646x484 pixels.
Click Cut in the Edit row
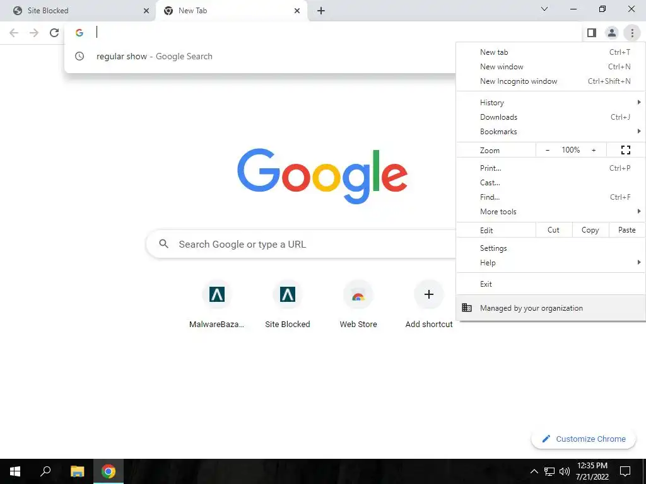[x=553, y=230]
